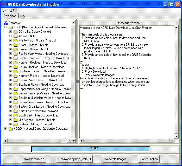
Task: Collapse the NDFD tree node
Action: 5,27
